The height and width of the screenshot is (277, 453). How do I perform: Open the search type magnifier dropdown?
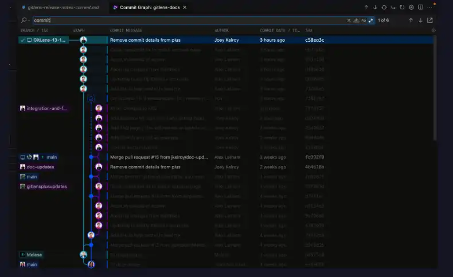(x=25, y=20)
